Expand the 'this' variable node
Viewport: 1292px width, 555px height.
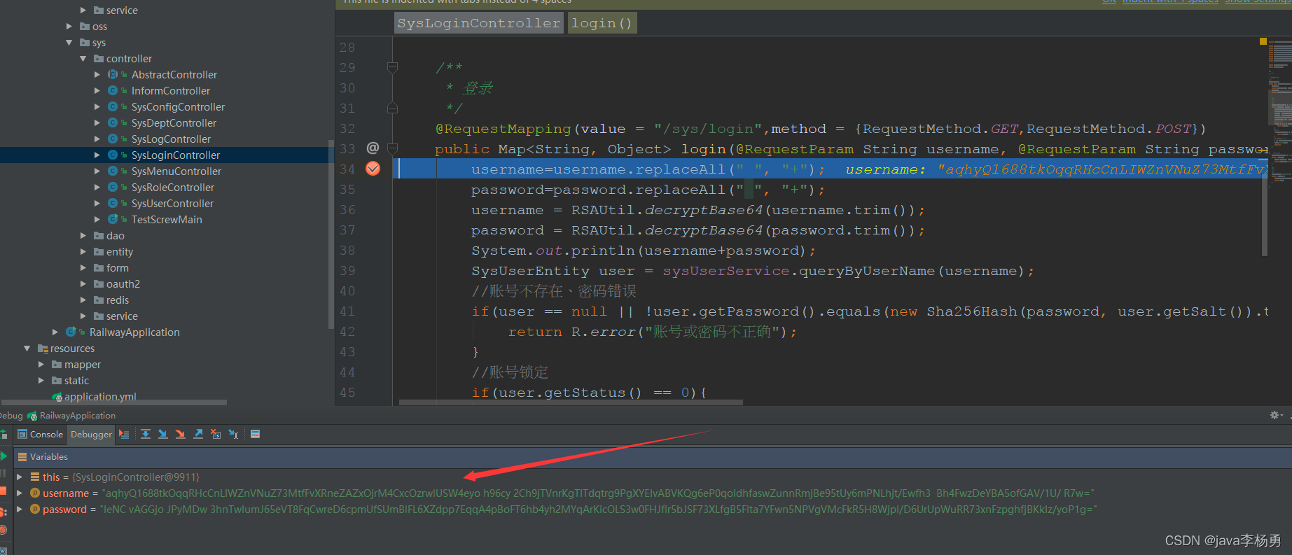[x=20, y=477]
